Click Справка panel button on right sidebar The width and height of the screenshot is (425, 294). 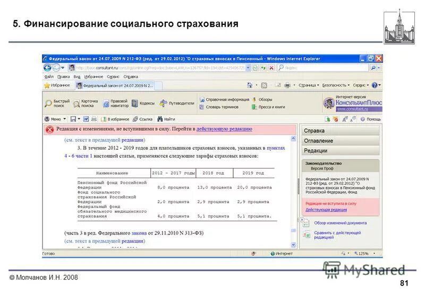341,131
